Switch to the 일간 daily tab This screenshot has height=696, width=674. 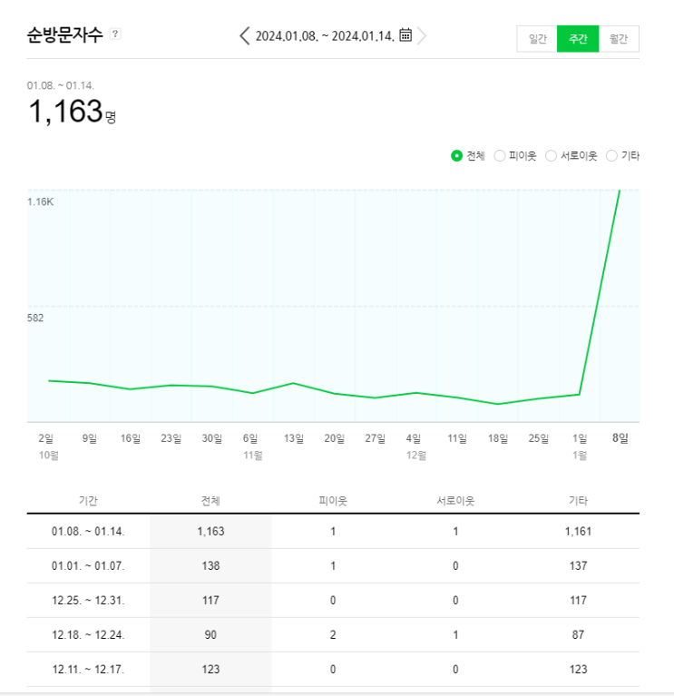tap(537, 39)
